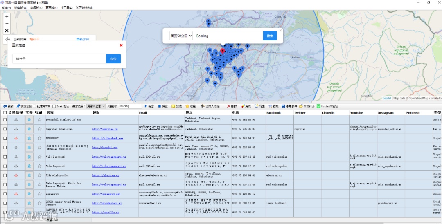Toggle the Email验证 checkbox
442x224 pixels.
[54, 106]
